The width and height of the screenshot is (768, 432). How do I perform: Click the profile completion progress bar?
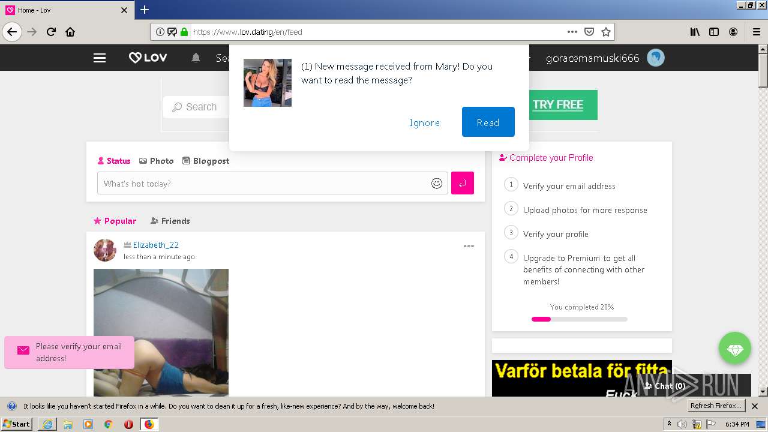click(x=580, y=319)
